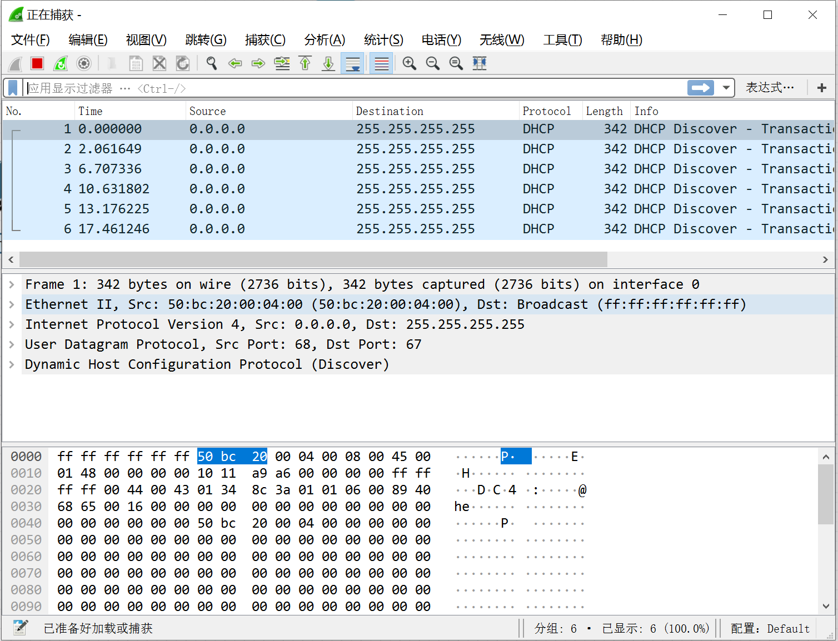Expand the Frame 1 details row
Image resolution: width=838 pixels, height=641 pixels.
pos(12,284)
